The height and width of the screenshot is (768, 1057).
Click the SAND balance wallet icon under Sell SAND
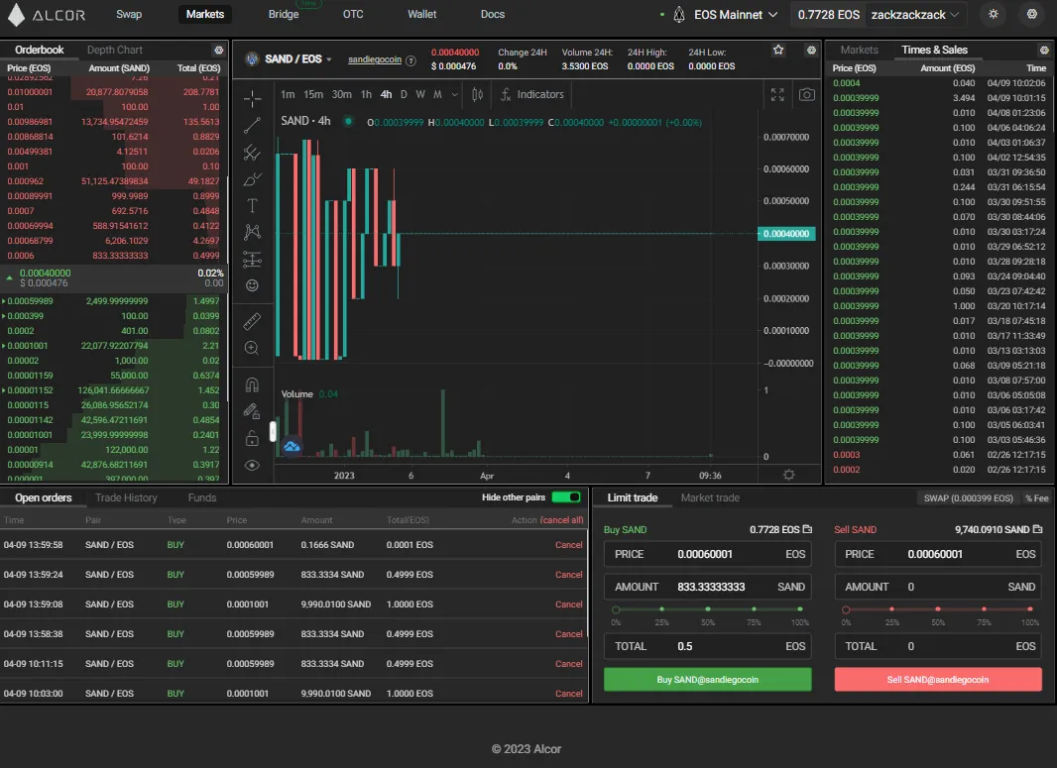(1037, 529)
